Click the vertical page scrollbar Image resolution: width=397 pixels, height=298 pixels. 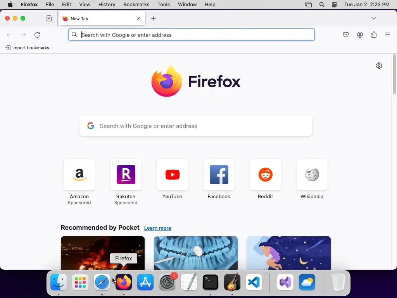(x=394, y=74)
